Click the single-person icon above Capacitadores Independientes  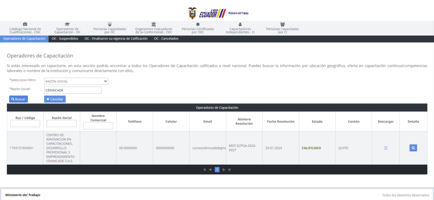240,24
